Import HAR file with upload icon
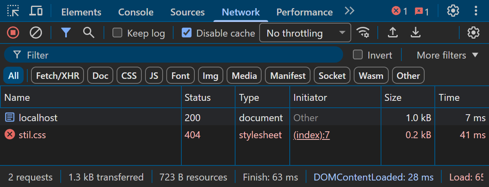This screenshot has width=489, height=187. pos(392,33)
